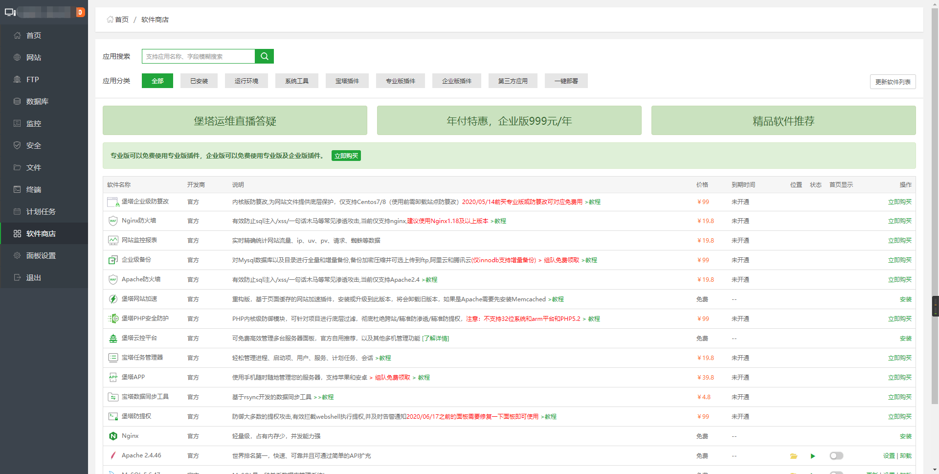Click 了解详情 in 堡塔云控平台 row
This screenshot has width=939, height=474.
click(x=436, y=339)
